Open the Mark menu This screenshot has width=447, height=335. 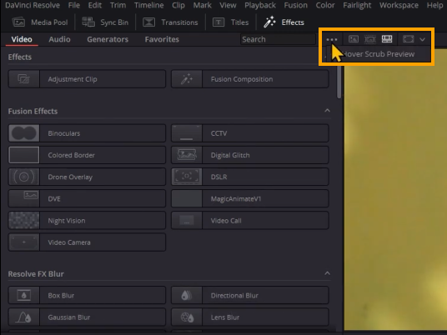(202, 5)
